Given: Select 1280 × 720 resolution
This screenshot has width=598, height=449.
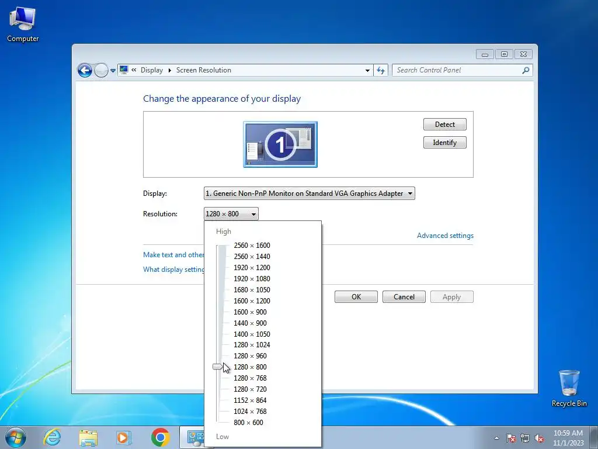Looking at the screenshot, I should click(x=250, y=389).
